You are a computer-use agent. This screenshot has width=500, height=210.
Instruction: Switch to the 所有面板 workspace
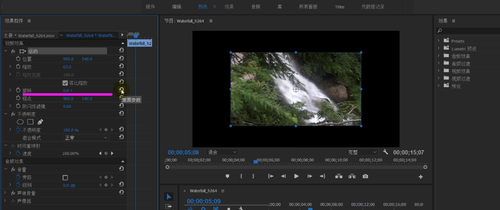coord(308,6)
